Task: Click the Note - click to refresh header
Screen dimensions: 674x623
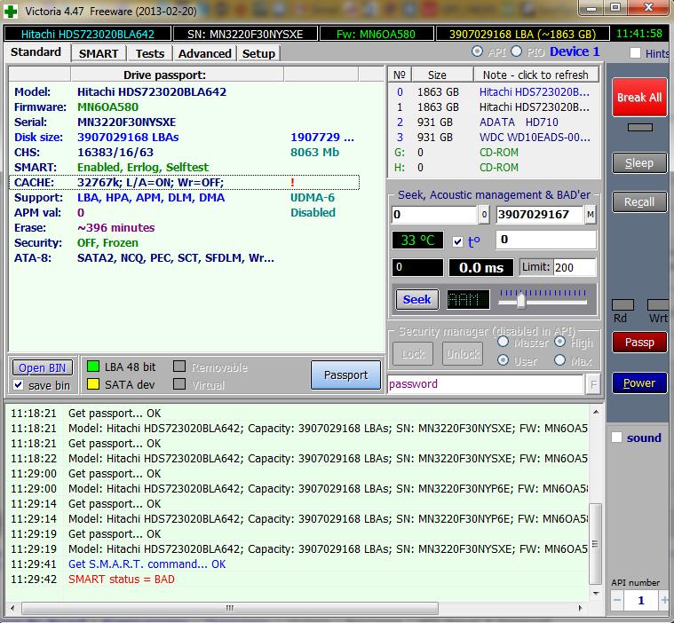Action: click(x=536, y=75)
